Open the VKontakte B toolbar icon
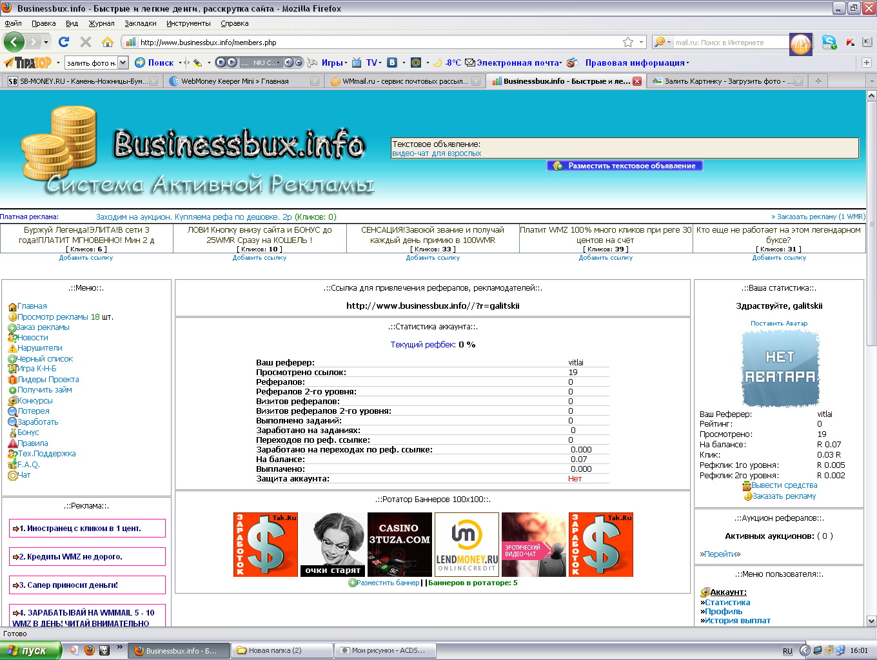877x660 pixels. (391, 63)
